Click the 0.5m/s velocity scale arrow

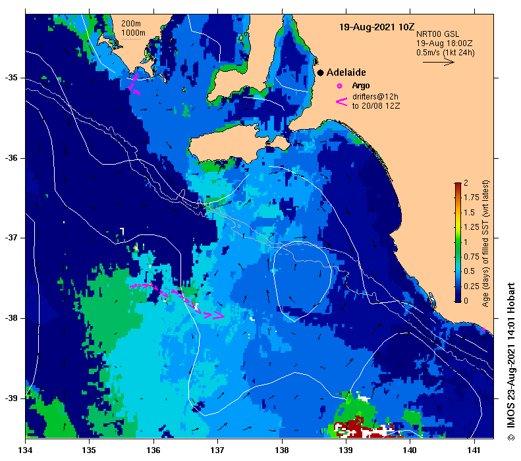pyautogui.click(x=439, y=62)
